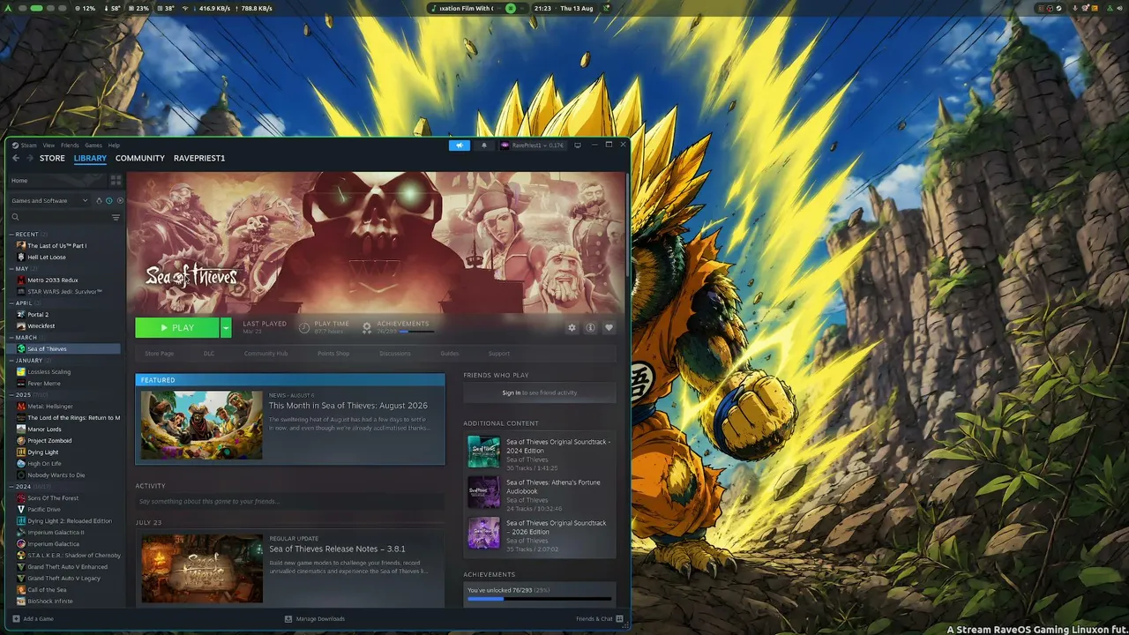
Task: Click the Sign in link for friend activity
Action: pos(512,392)
